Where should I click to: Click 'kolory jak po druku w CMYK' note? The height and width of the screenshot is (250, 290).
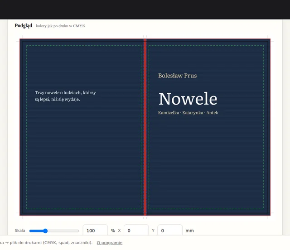point(60,26)
